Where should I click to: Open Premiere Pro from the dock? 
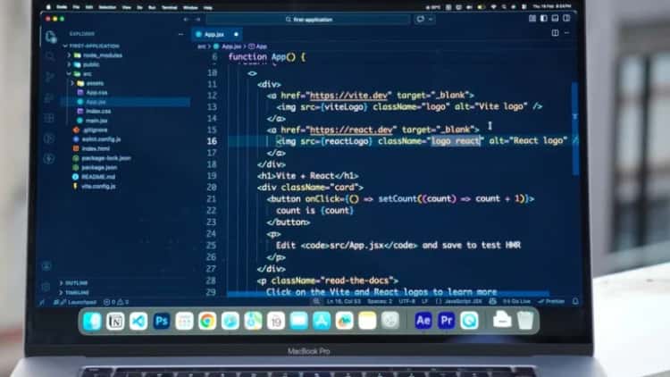[x=446, y=321]
